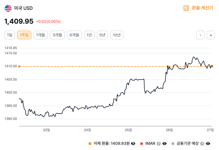Click the exchange rate calculator icon

click(x=186, y=8)
